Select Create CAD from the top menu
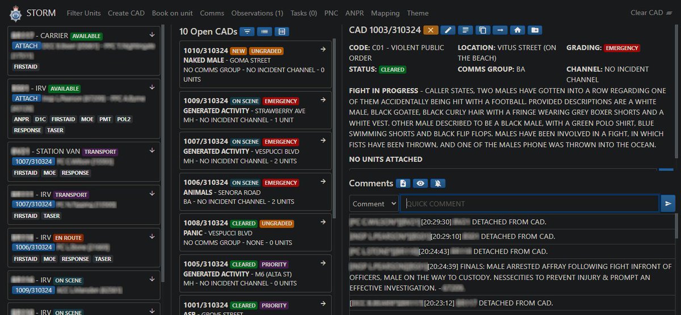This screenshot has width=681, height=315. click(x=127, y=13)
